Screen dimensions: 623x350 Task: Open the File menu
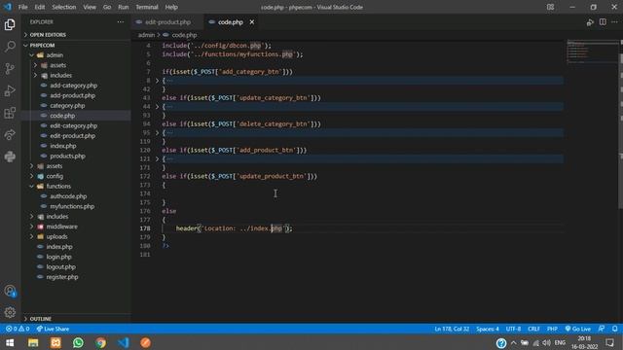[23, 7]
